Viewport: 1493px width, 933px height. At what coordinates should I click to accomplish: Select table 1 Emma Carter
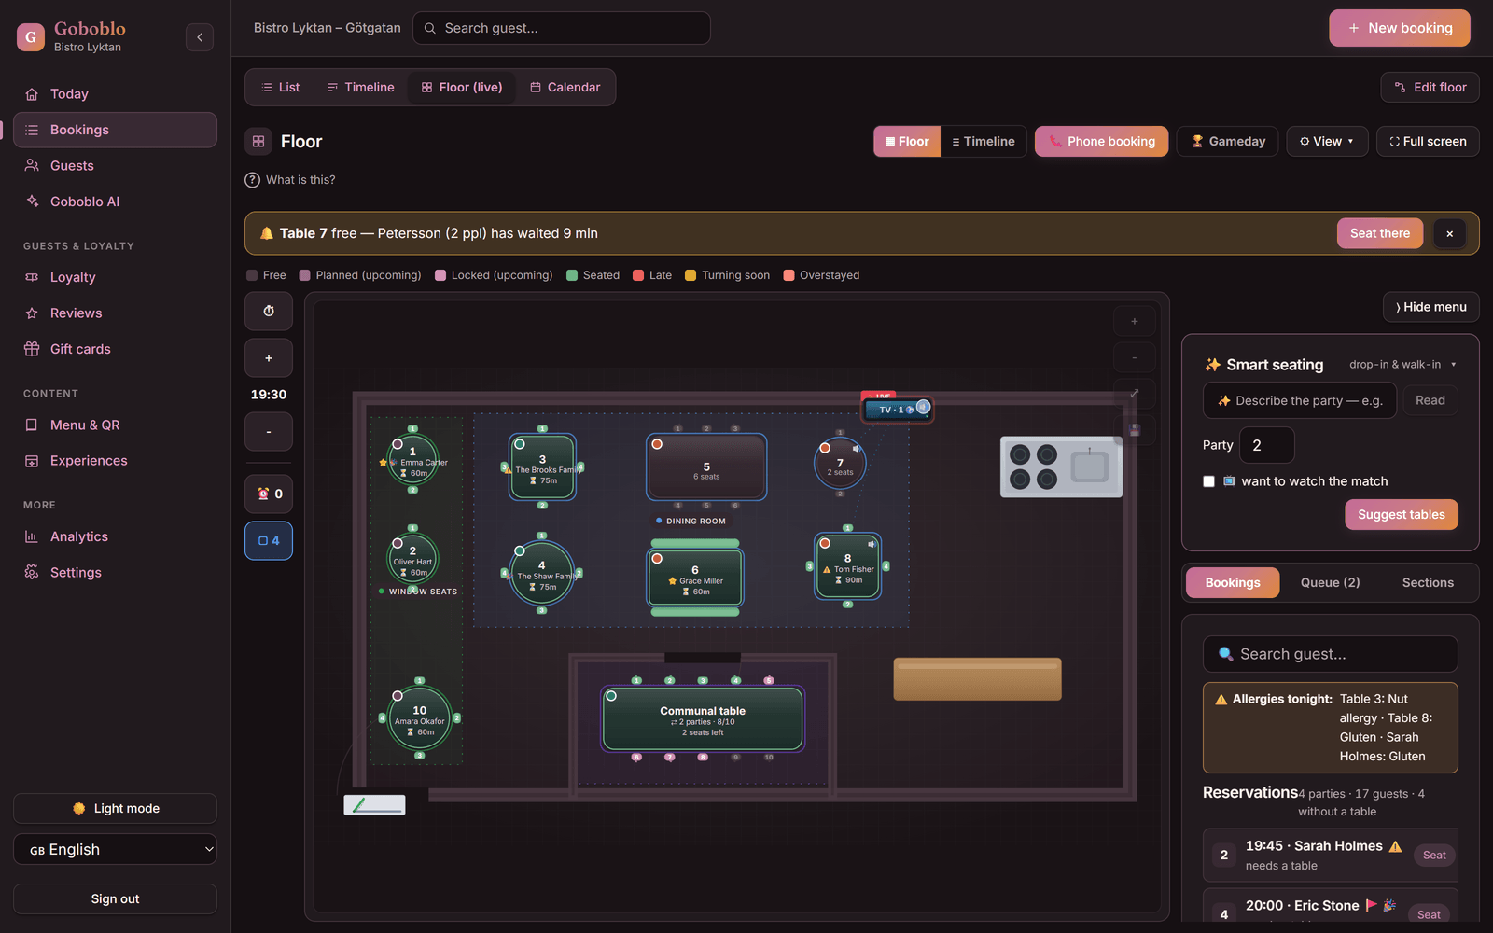[x=412, y=460]
